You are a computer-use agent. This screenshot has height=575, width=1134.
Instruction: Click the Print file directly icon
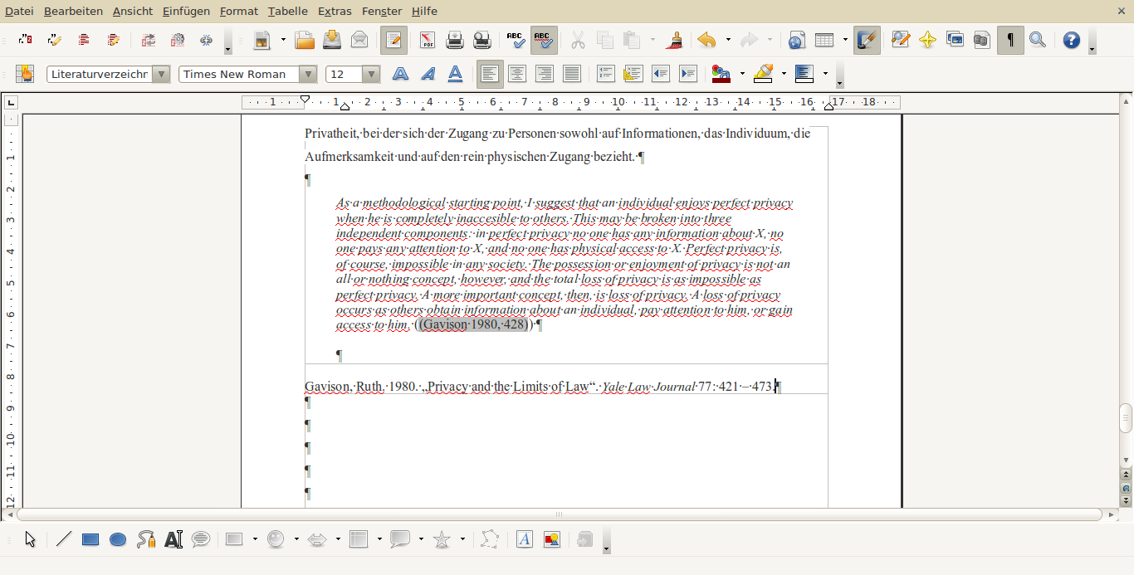coord(454,40)
